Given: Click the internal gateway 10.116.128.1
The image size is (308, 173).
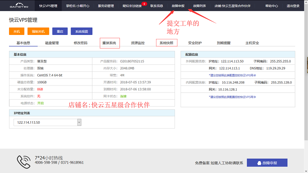Looking at the screenshot, I should [228, 90].
